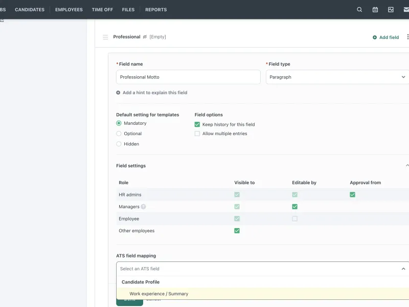Click the Visible to column header
Image resolution: width=409 pixels, height=307 pixels.
244,183
